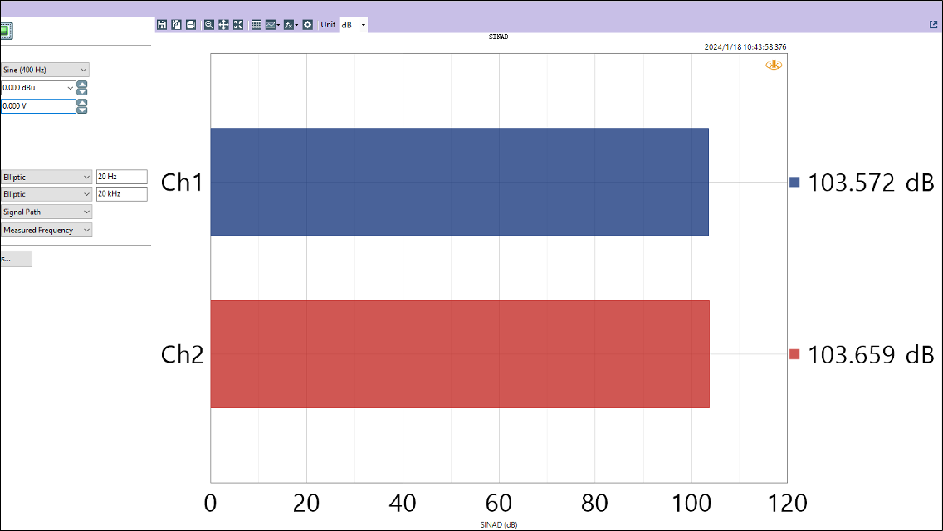943x531 pixels.
Task: Click the copy graph to clipboard icon
Action: click(x=176, y=25)
